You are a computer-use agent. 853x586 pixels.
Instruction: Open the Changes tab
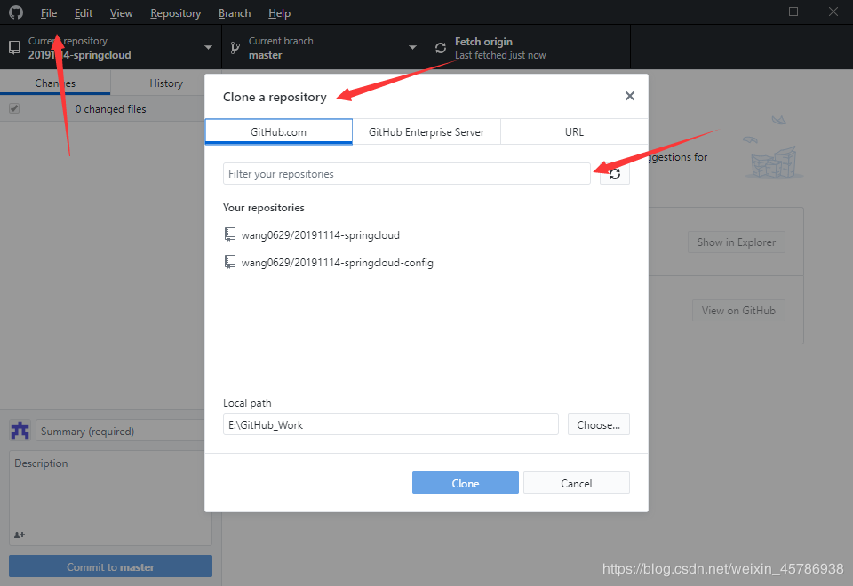[55, 83]
